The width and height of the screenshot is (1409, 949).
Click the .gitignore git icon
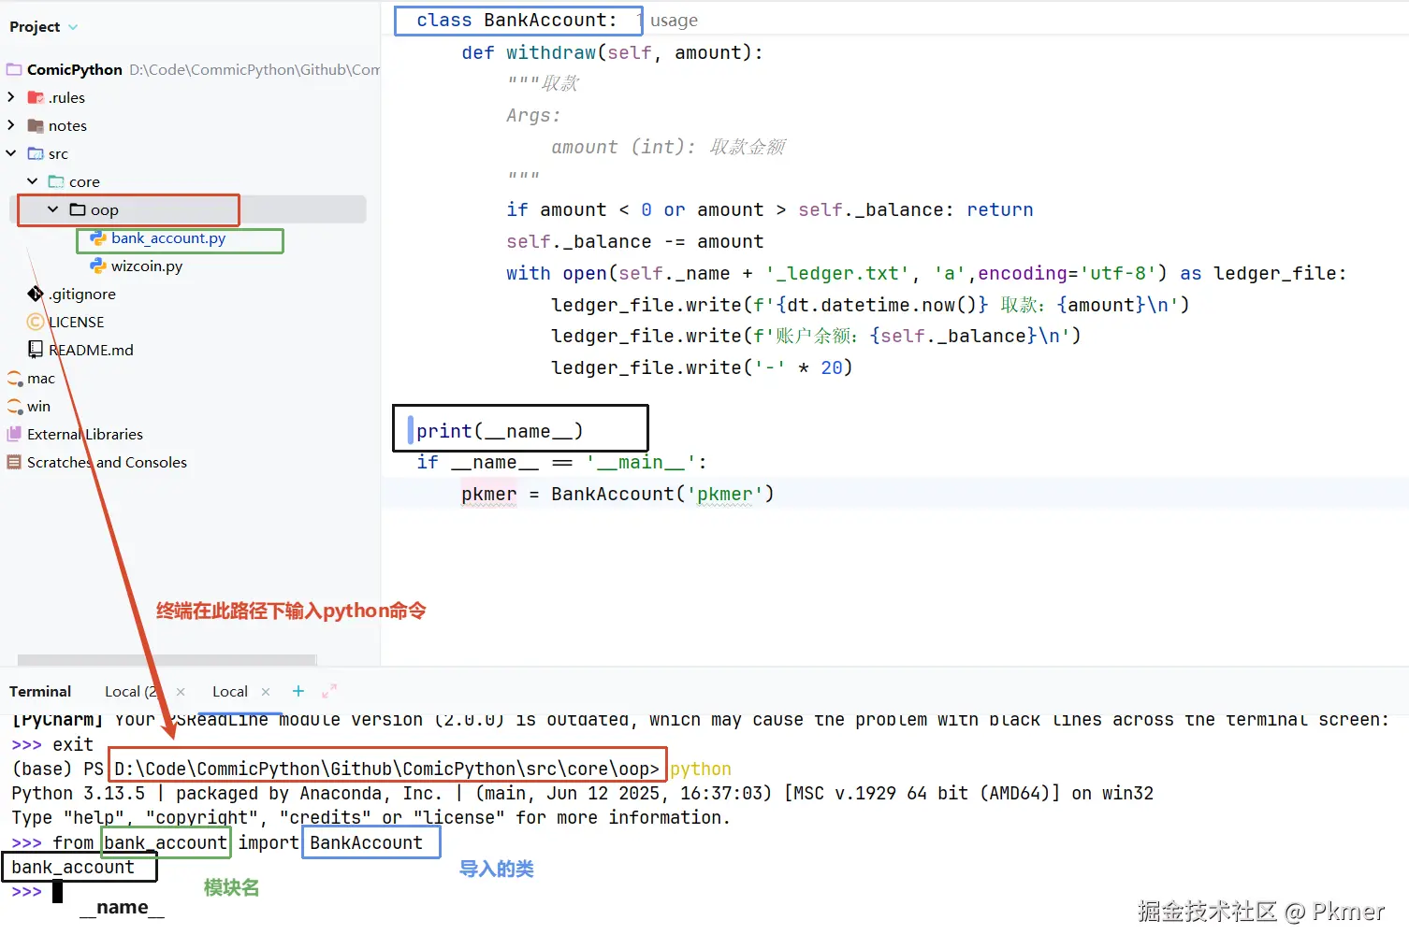36,295
